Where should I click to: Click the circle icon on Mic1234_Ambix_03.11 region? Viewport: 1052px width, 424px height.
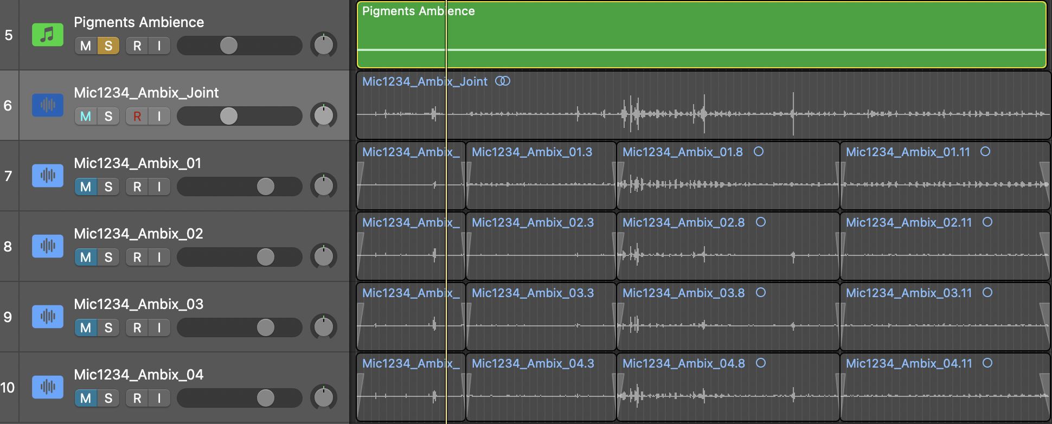tap(987, 293)
